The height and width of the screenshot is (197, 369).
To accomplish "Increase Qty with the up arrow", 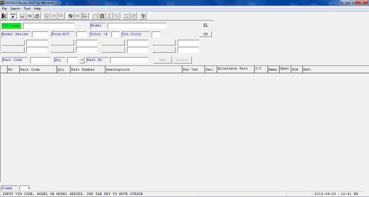I will click(x=82, y=59).
